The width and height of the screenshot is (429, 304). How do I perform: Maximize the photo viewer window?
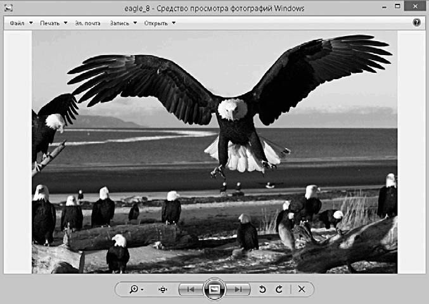398,7
